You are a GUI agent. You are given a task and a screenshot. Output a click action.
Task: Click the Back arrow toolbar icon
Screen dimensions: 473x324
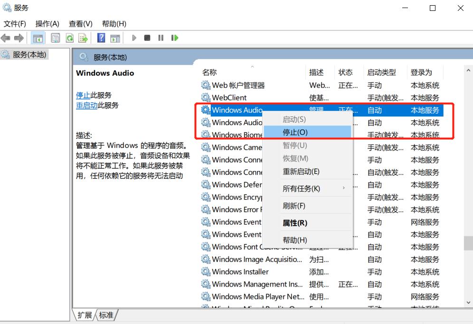5,38
